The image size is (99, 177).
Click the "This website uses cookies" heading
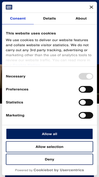[31, 33]
